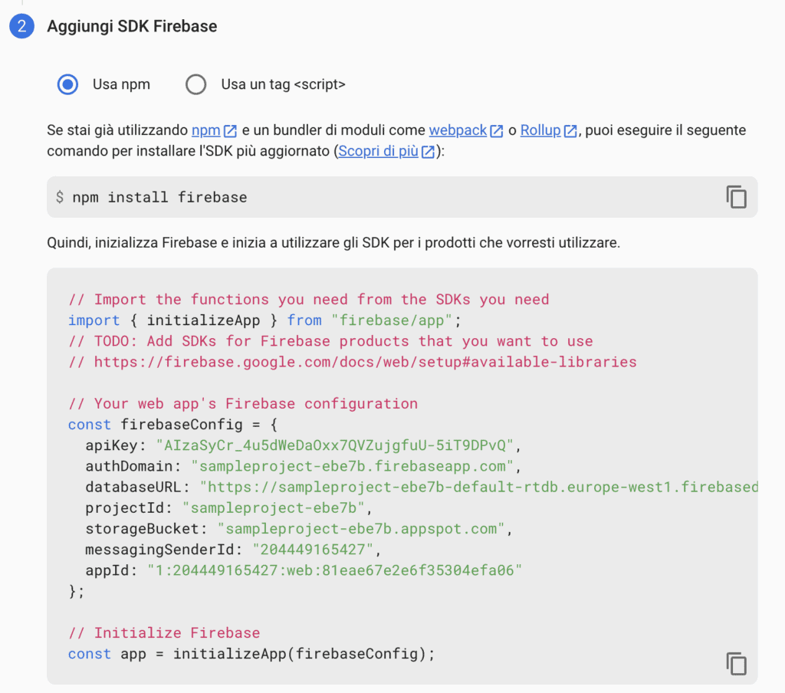Click the apiKey value string
The width and height of the screenshot is (785, 693).
tap(335, 445)
